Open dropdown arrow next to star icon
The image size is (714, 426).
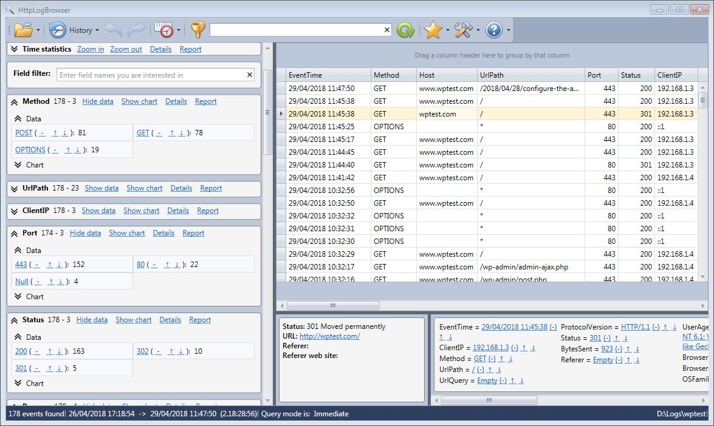(x=448, y=30)
